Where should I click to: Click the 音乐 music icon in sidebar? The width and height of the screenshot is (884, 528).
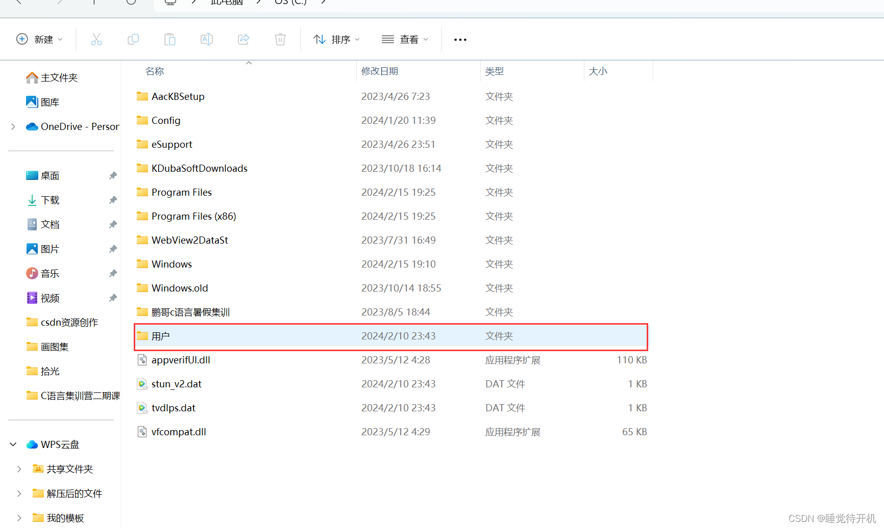32,273
